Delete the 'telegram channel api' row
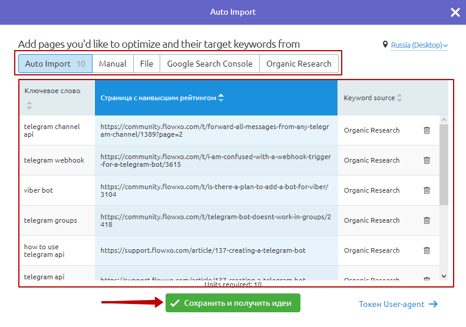The image size is (466, 327). [427, 130]
